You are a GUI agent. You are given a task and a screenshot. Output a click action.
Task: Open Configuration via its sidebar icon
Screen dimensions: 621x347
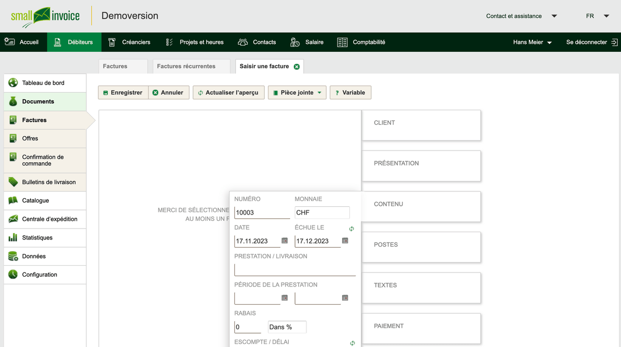12,274
